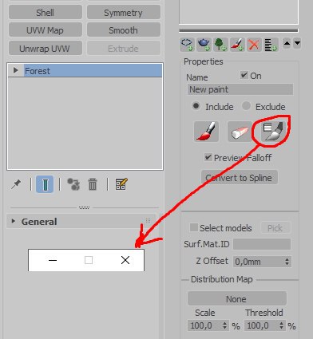
Task: Click the greyed Pick models button
Action: coord(275,228)
